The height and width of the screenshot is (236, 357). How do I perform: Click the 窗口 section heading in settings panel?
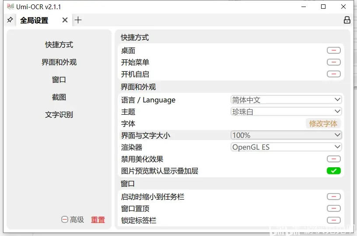pyautogui.click(x=128, y=183)
